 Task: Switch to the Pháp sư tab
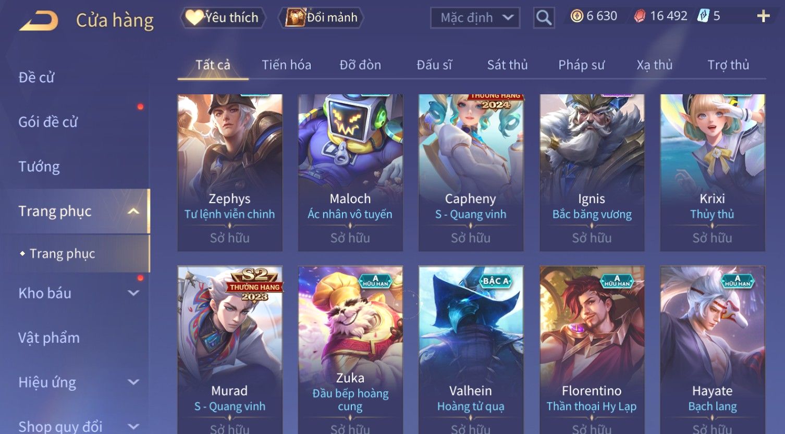click(581, 65)
